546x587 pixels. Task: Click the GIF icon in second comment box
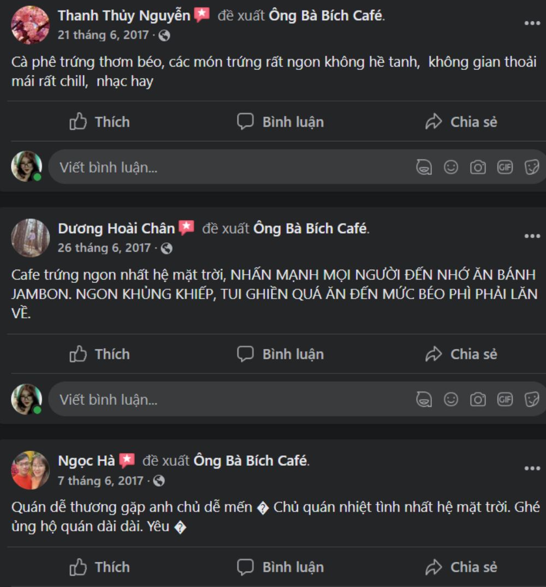pyautogui.click(x=505, y=400)
